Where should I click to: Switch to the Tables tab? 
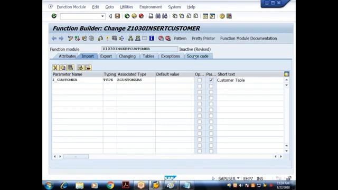148,56
